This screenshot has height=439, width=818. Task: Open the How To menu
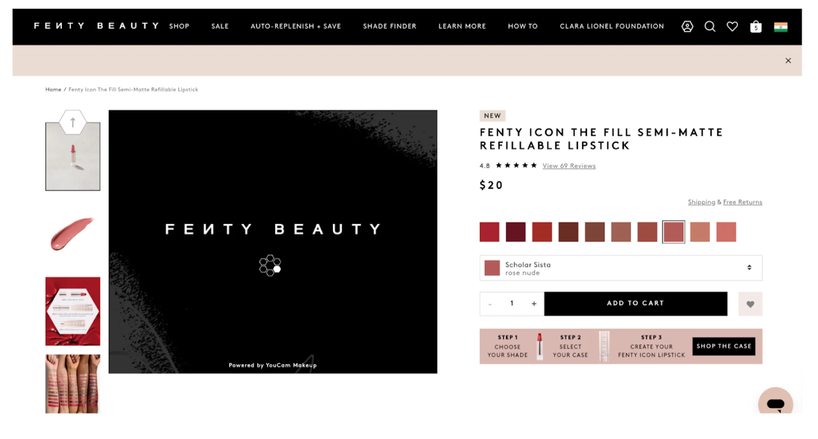coord(522,26)
